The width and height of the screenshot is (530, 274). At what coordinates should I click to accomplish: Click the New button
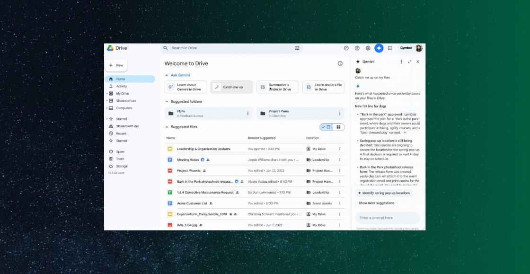(116, 66)
